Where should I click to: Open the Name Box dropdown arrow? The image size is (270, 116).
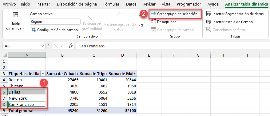coord(42,46)
